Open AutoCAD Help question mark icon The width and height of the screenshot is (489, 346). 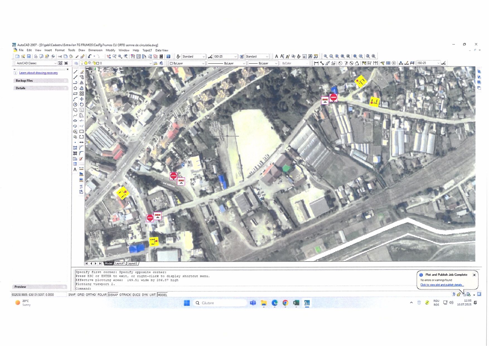click(168, 56)
